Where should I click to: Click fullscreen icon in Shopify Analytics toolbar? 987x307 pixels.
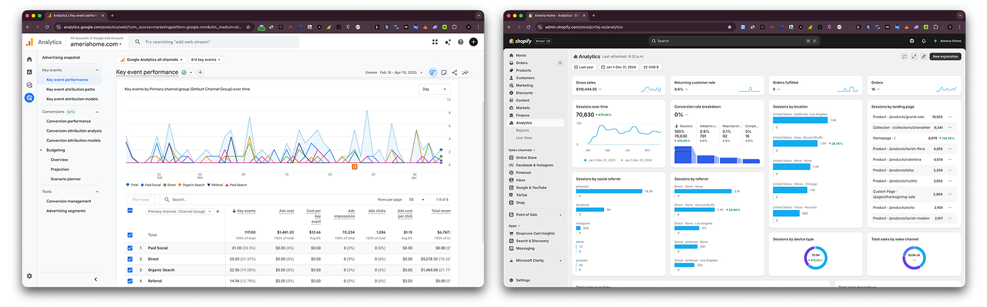pos(914,56)
